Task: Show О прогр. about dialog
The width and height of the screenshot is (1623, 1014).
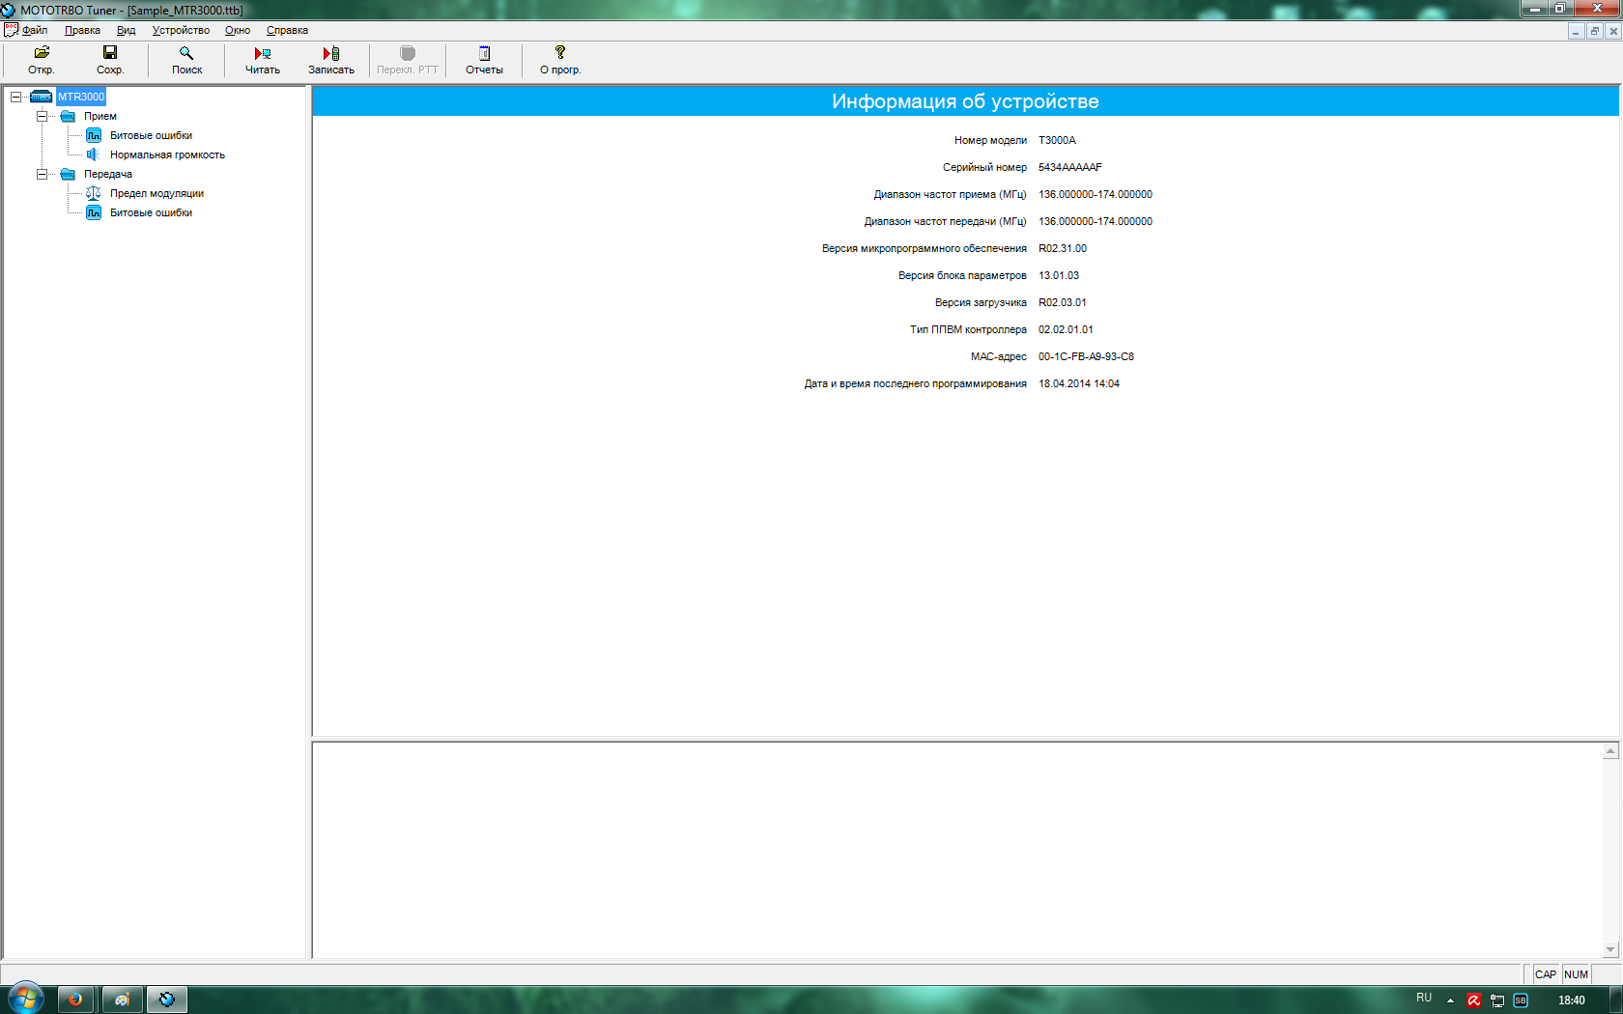Action: click(x=560, y=60)
